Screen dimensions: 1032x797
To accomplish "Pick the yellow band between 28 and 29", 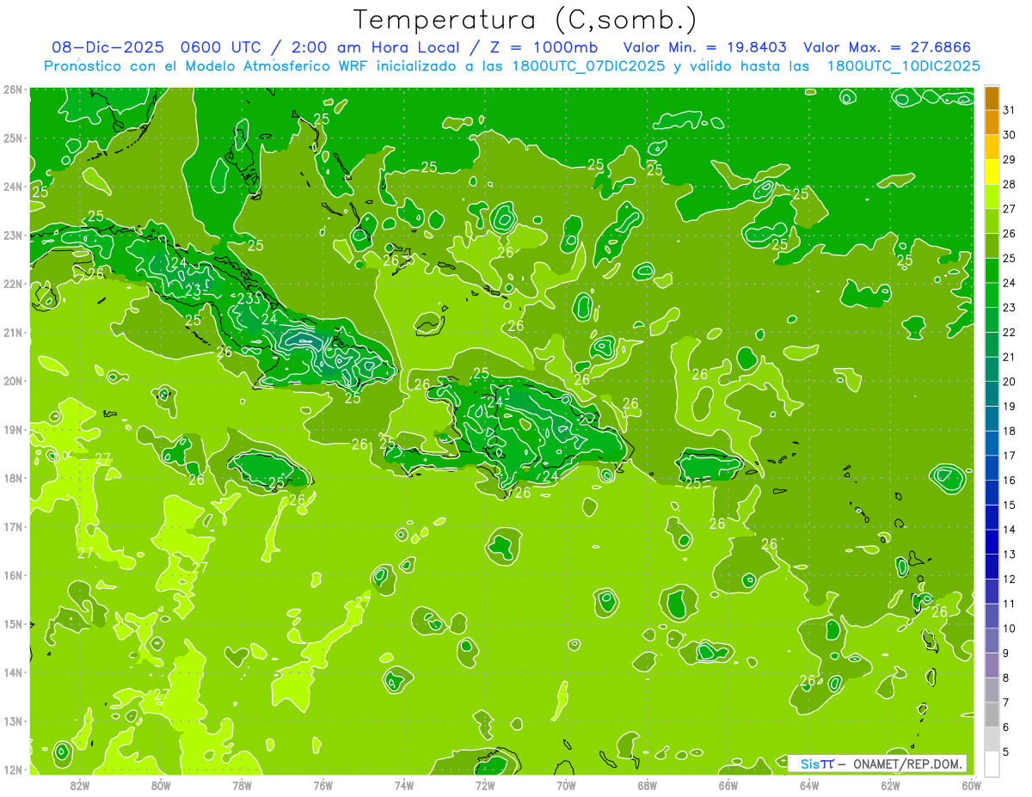I will tap(992, 172).
